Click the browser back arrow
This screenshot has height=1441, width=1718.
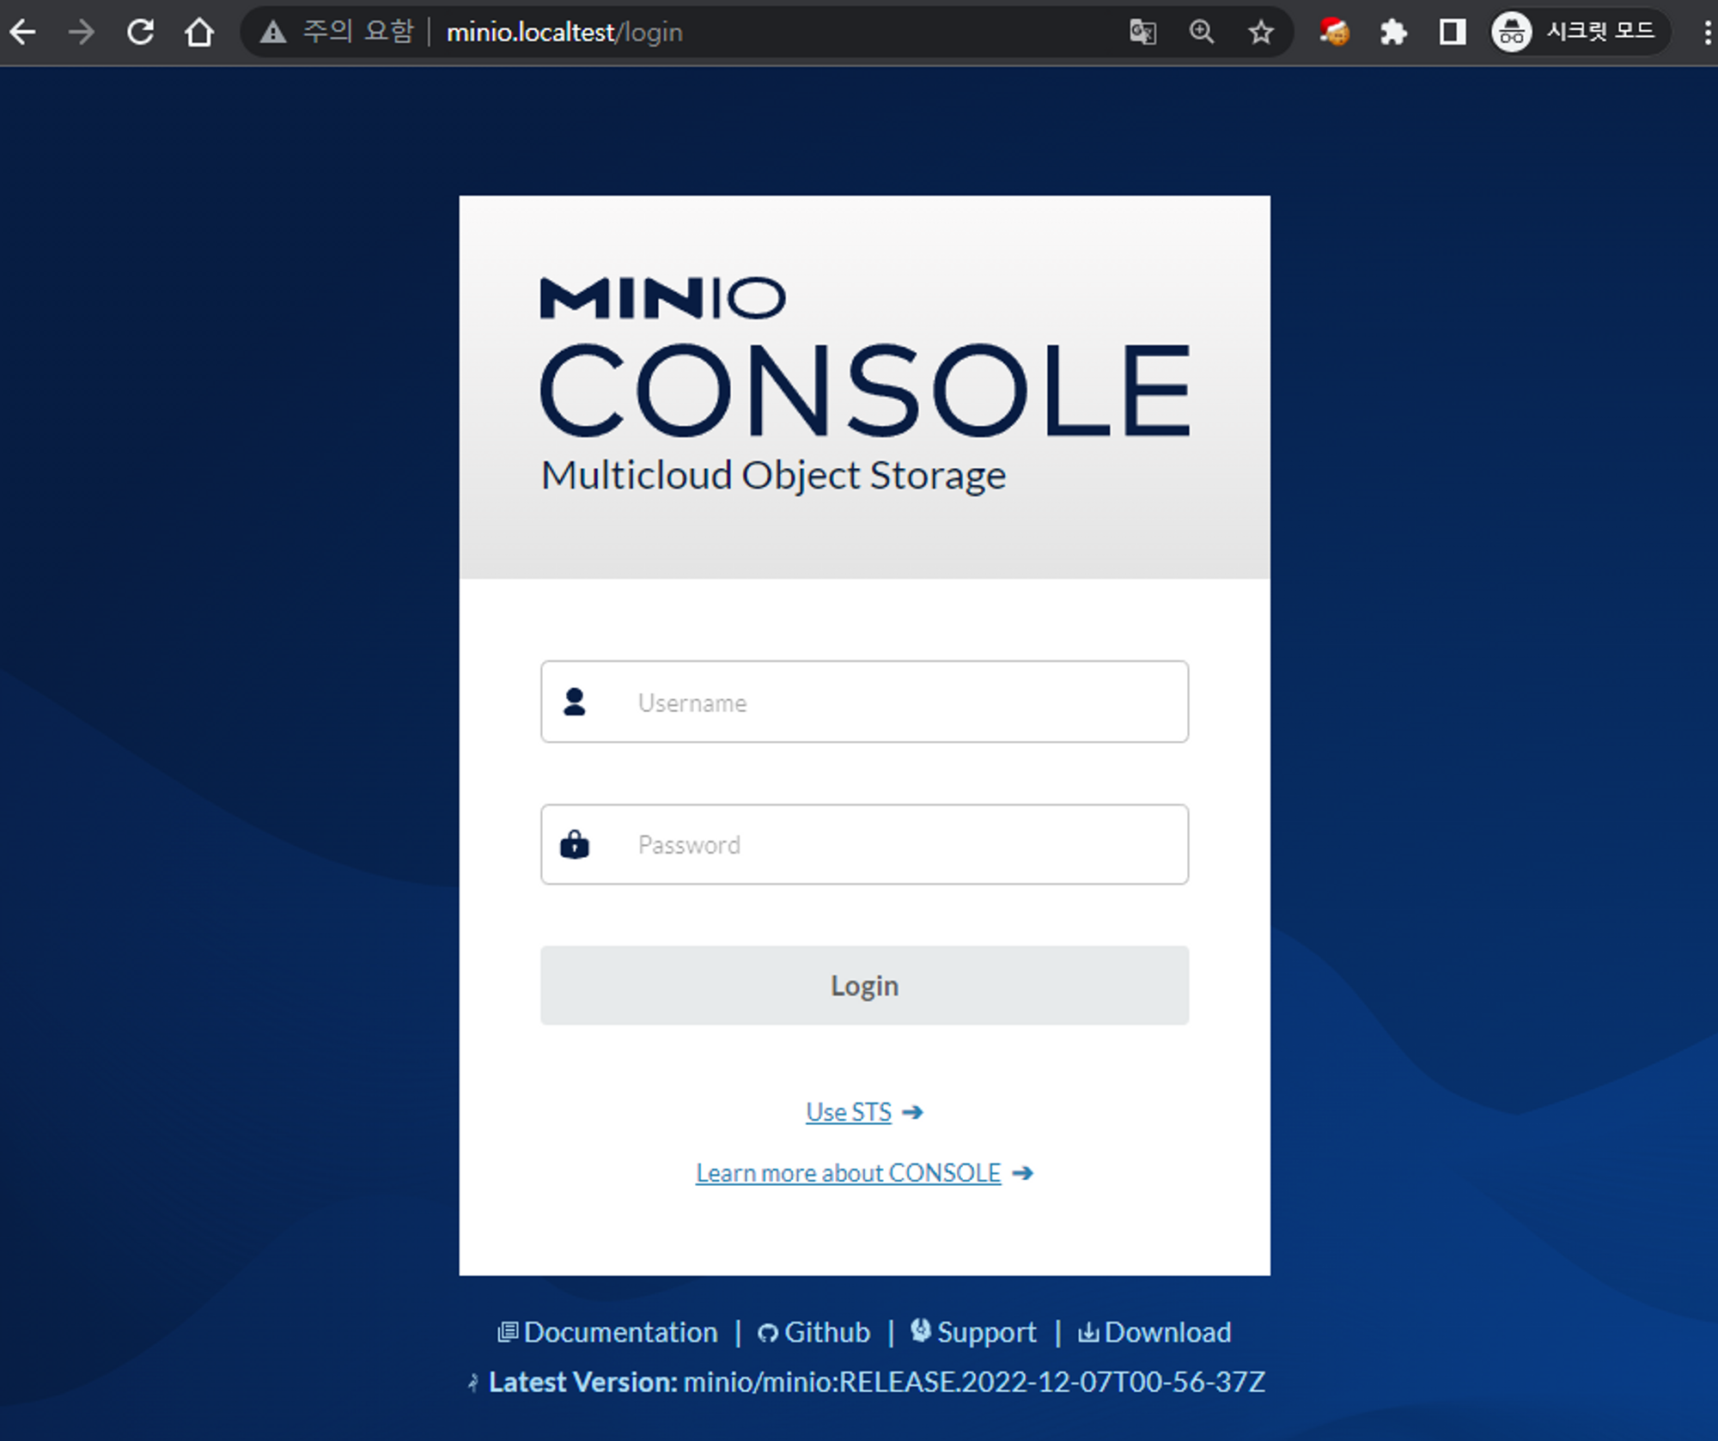point(23,33)
